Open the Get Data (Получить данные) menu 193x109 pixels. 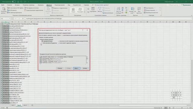(4, 10)
